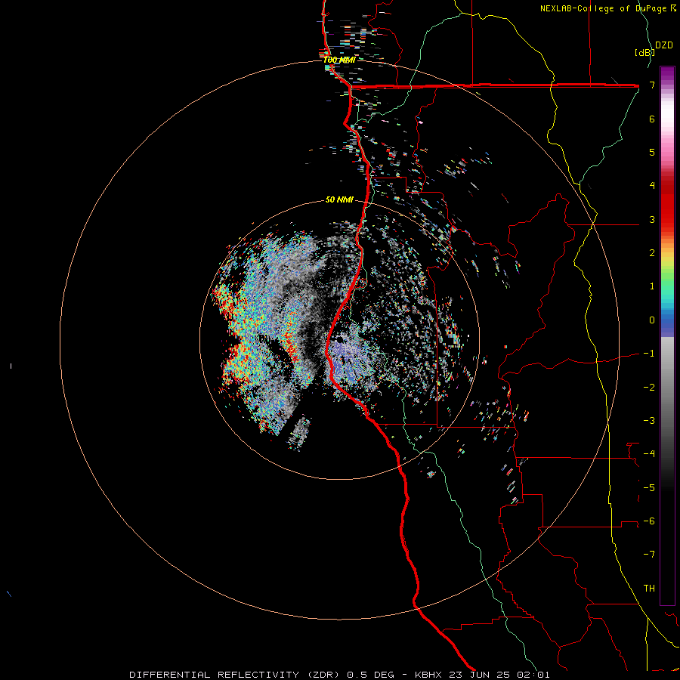Screen dimensions: 680x680
Task: Click the 50 NMI range ring label
Action: tap(339, 199)
